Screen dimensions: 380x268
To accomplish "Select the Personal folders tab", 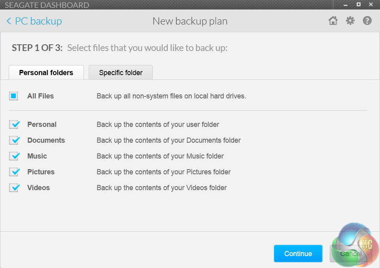I will coord(46,73).
